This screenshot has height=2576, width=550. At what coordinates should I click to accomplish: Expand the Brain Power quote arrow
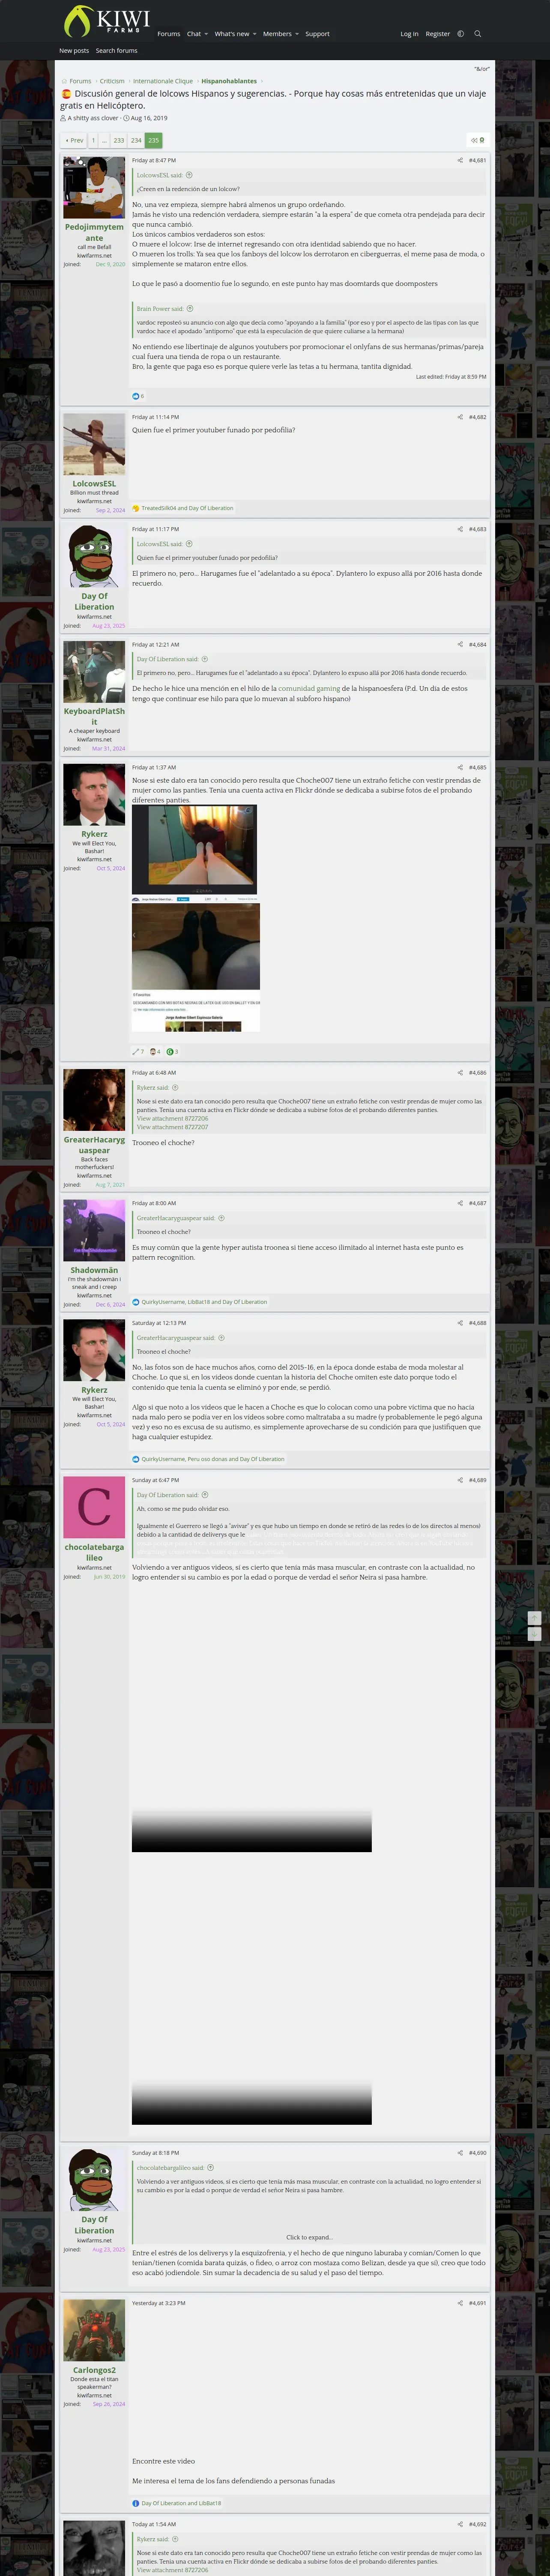tap(190, 309)
